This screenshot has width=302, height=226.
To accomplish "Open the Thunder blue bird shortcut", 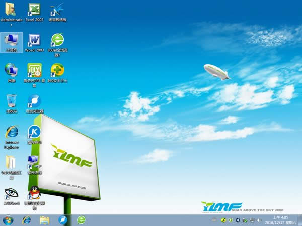I will tap(57, 12).
